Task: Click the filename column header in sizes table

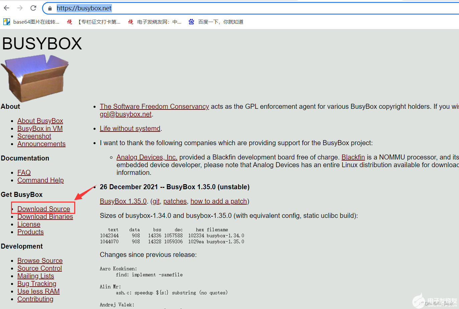Action: [217, 230]
